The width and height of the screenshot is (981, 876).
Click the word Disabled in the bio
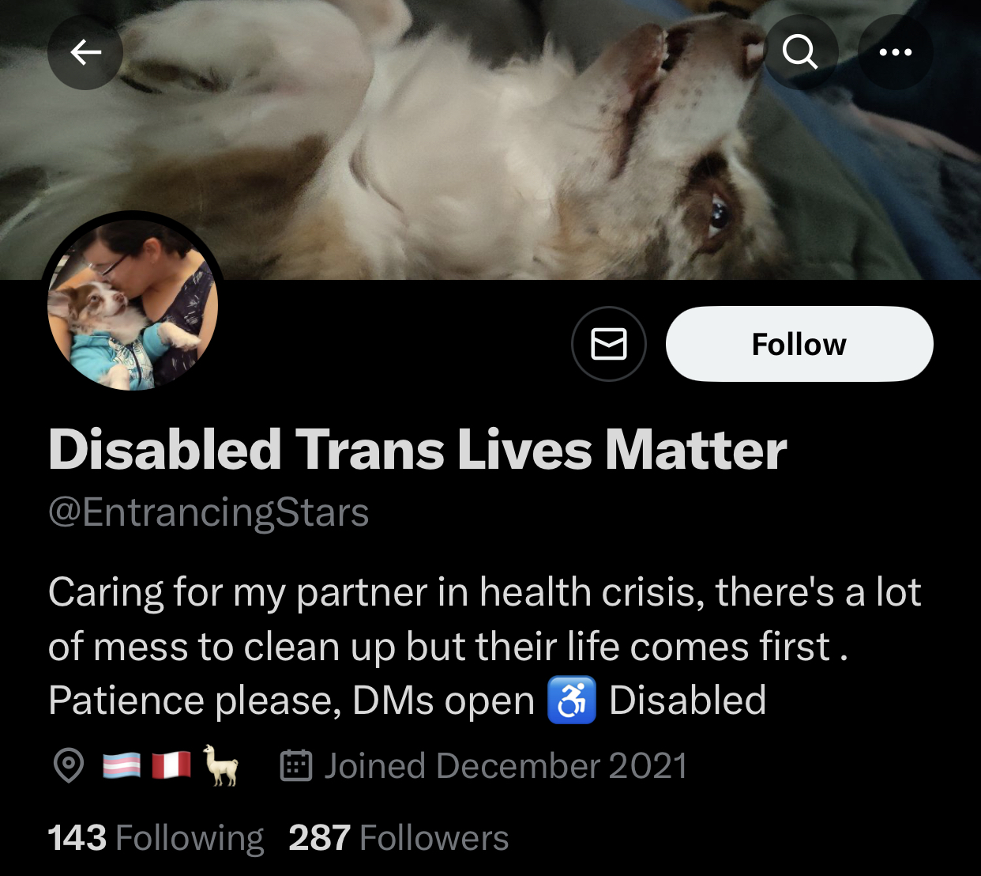coord(687,700)
